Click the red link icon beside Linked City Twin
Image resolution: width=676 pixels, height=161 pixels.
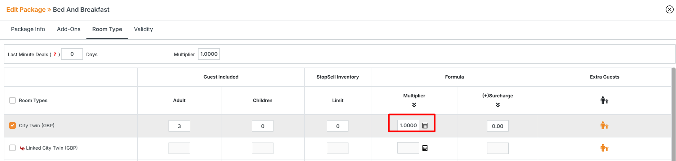tap(22, 148)
